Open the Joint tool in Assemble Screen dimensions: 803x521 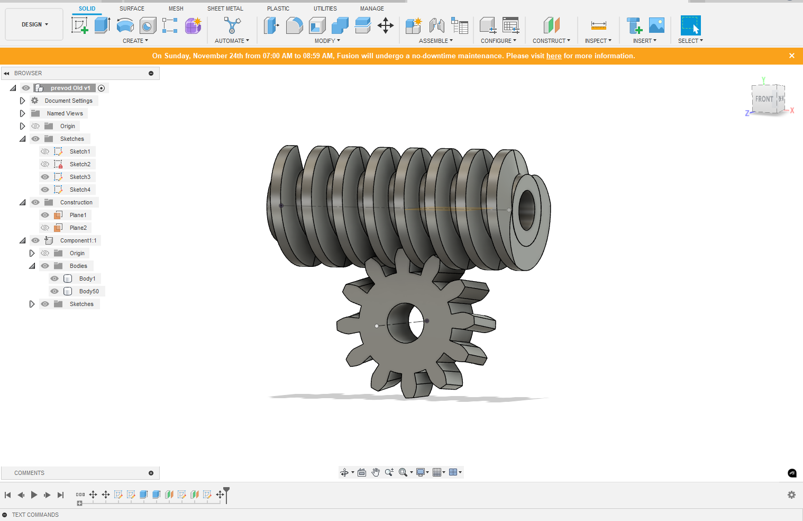[436, 25]
